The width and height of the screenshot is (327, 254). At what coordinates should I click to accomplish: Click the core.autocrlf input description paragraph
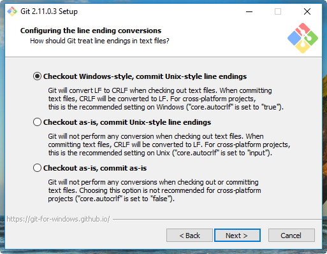pyautogui.click(x=169, y=145)
